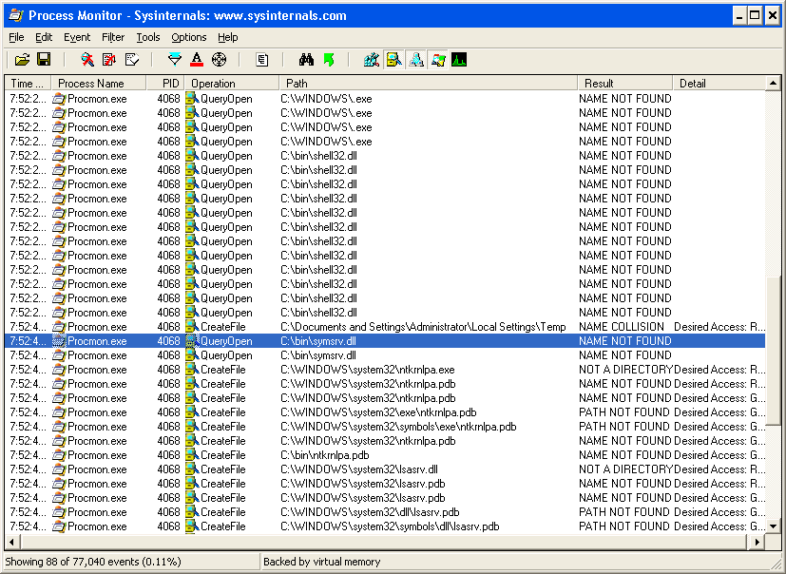Click the horizontal scrollbar right arrow
The height and width of the screenshot is (574, 786).
point(757,542)
